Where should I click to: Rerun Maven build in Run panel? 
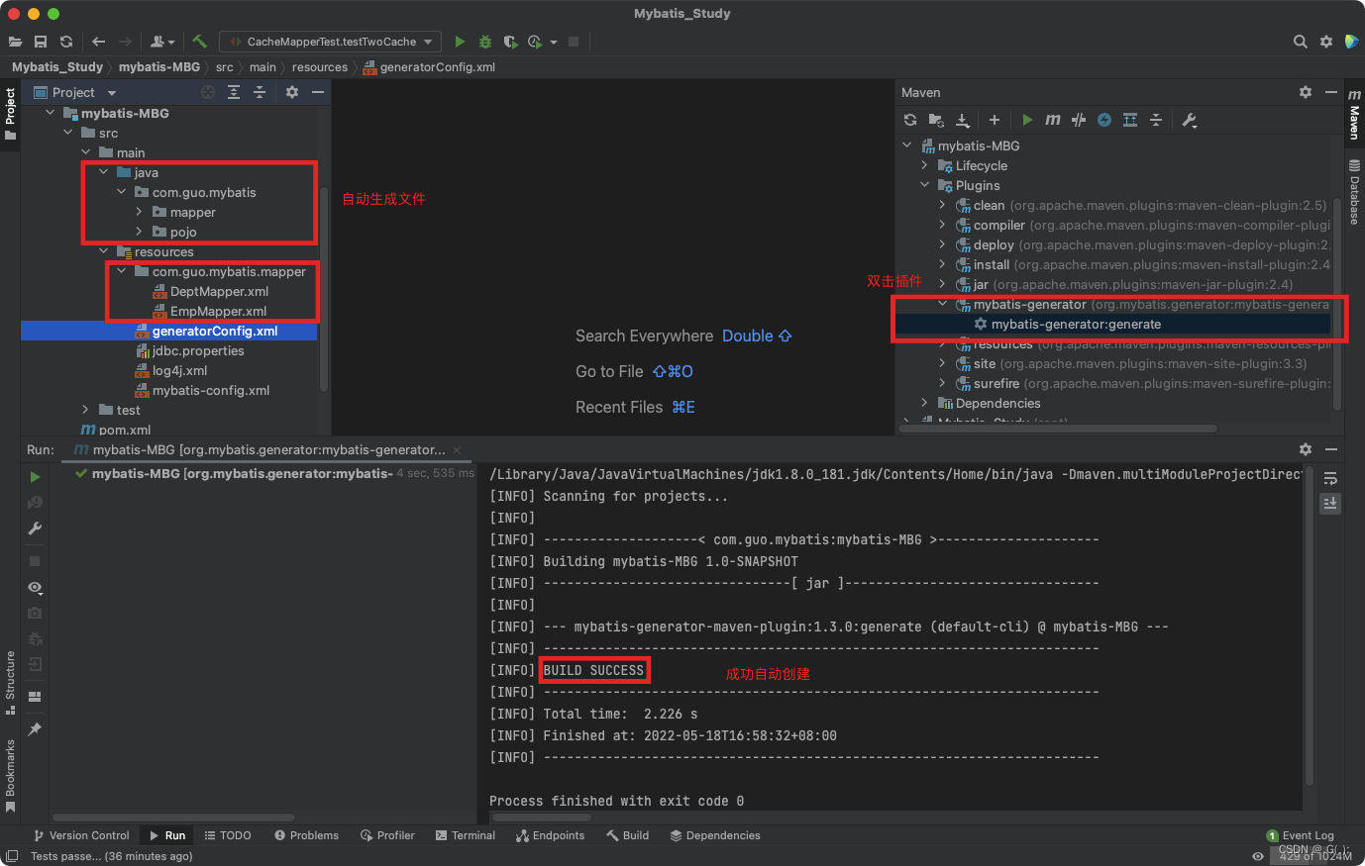(35, 477)
